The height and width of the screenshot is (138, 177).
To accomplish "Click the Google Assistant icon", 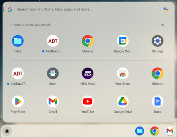I will pos(166,9).
